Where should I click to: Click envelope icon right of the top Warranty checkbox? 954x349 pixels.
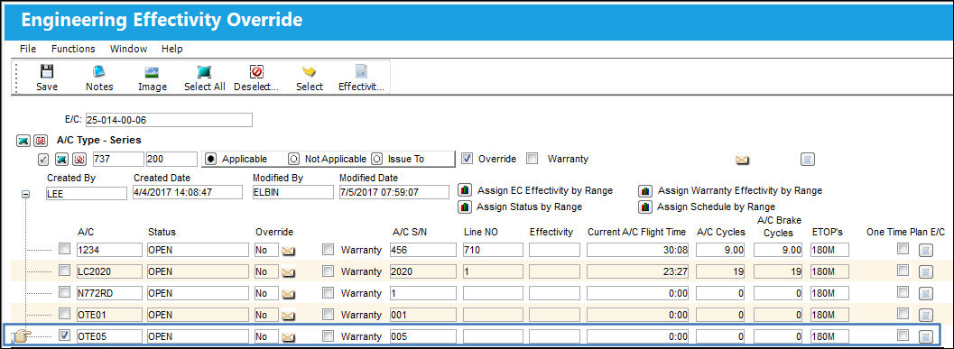742,160
